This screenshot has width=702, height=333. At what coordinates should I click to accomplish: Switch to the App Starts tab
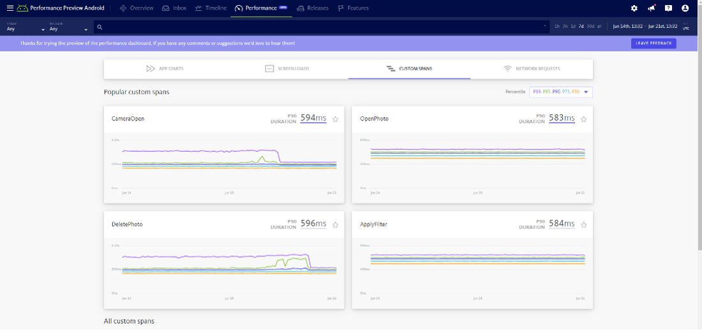pos(165,68)
